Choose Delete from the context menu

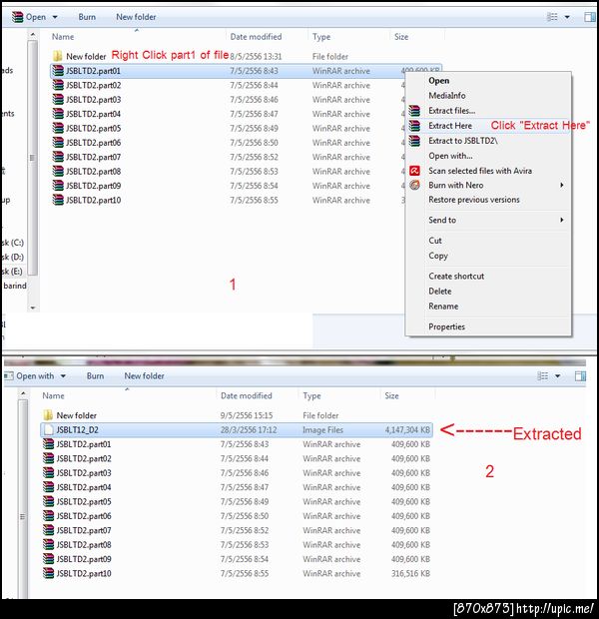pos(440,291)
